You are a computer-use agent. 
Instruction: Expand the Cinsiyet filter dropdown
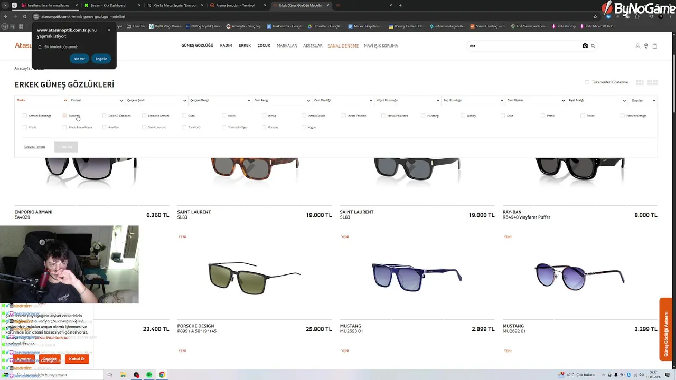click(97, 100)
